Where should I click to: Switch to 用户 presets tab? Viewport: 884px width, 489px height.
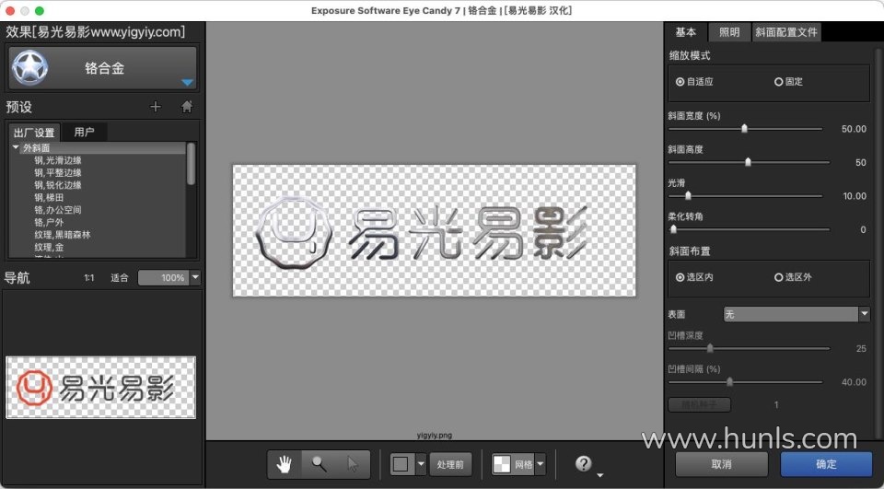click(x=84, y=132)
